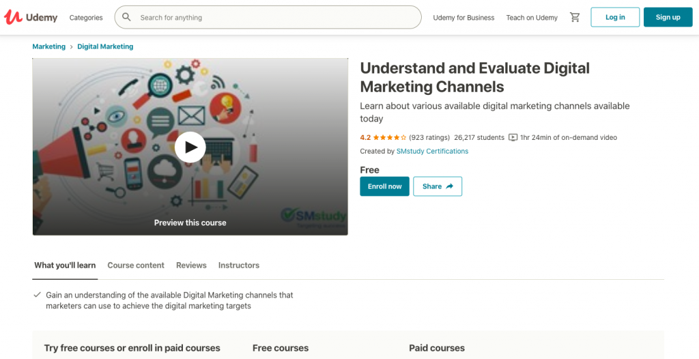Switch to the Reviews tab
The width and height of the screenshot is (699, 359).
pyautogui.click(x=191, y=265)
